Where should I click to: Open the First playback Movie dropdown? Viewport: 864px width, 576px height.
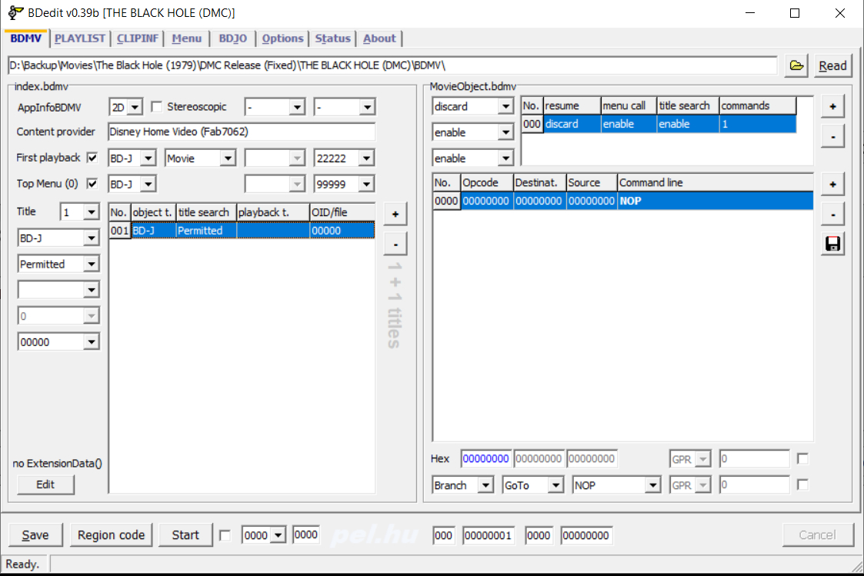click(228, 158)
